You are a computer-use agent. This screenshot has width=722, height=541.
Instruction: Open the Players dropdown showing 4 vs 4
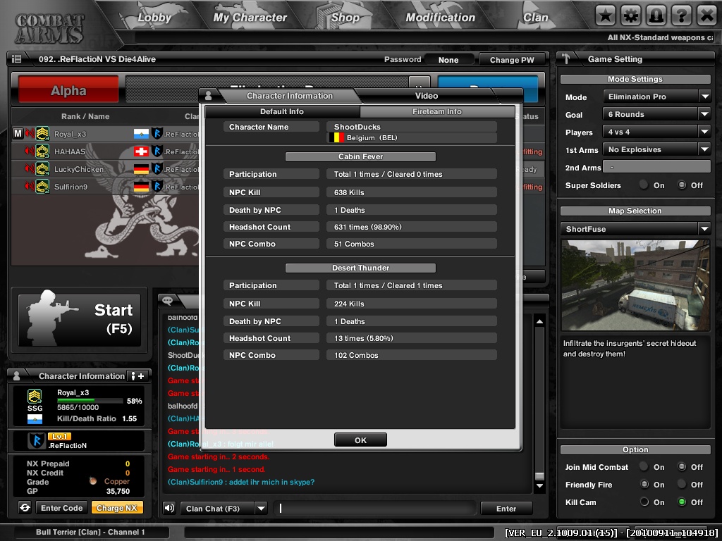(656, 132)
